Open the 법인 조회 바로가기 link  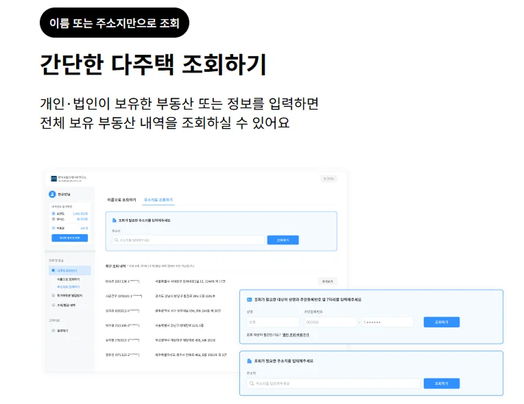(296, 335)
